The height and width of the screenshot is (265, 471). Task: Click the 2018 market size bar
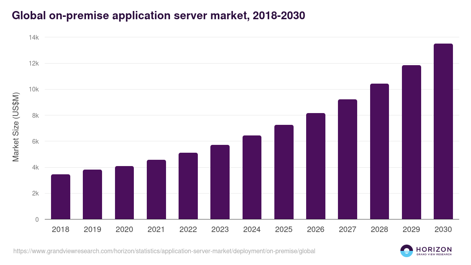(x=60, y=197)
